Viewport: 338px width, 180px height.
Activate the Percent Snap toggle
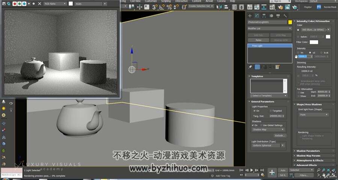pyautogui.click(x=169, y=7)
